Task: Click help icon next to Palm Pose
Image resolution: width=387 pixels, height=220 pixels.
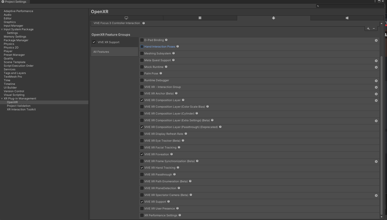Action: (x=161, y=73)
